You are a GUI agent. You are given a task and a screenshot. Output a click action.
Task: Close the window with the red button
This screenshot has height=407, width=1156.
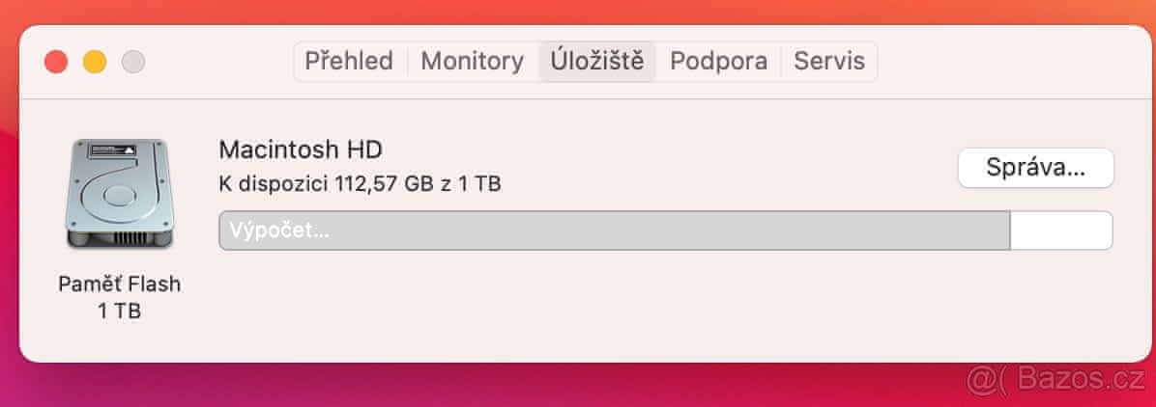(x=56, y=62)
